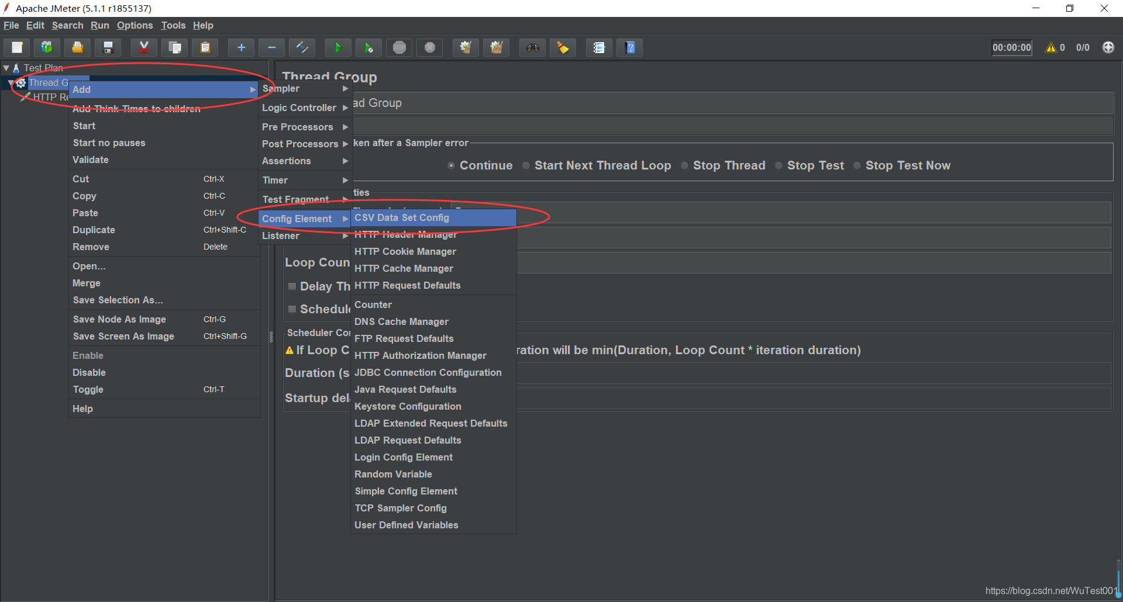Expand the Timer submenu
Image resolution: width=1123 pixels, height=602 pixels.
pos(305,180)
